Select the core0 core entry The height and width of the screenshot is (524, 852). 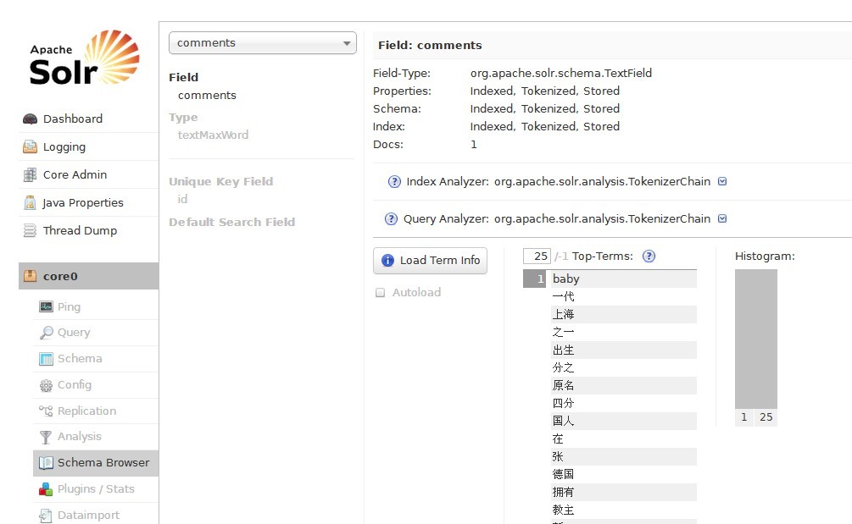[88, 276]
